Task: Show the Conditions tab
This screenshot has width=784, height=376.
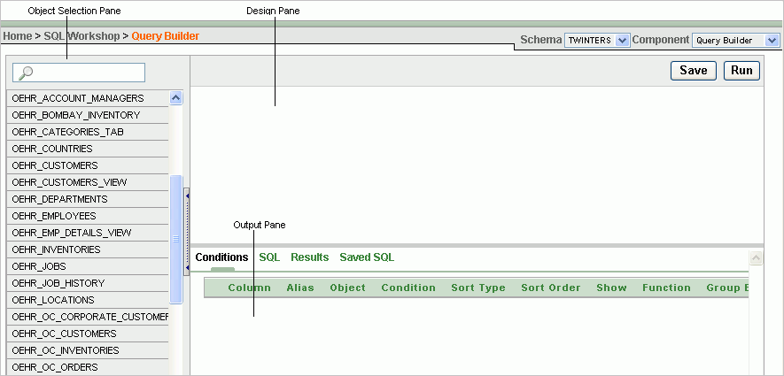Action: coord(221,257)
